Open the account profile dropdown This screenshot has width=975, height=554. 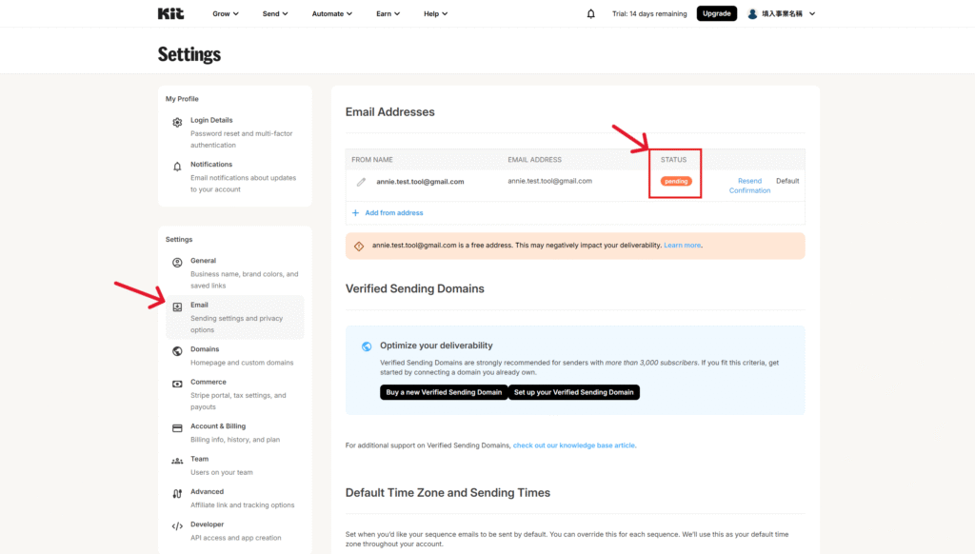(781, 13)
